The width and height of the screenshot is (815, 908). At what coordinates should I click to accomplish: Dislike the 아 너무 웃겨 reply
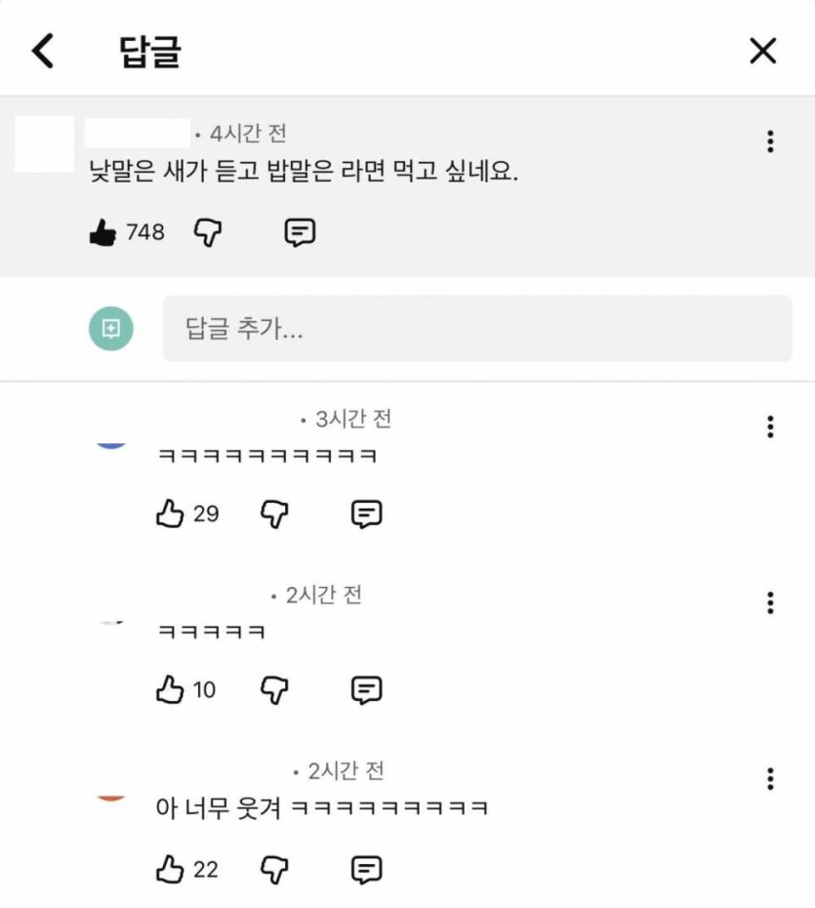(x=275, y=868)
